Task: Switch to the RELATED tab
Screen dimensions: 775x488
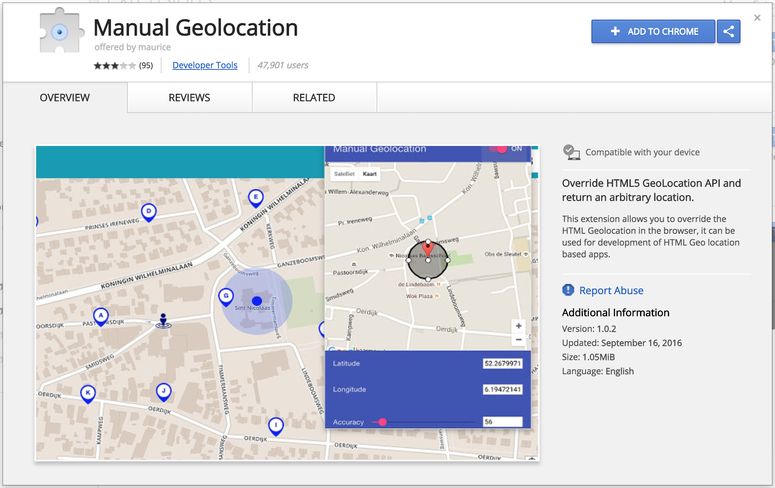Action: pyautogui.click(x=314, y=98)
